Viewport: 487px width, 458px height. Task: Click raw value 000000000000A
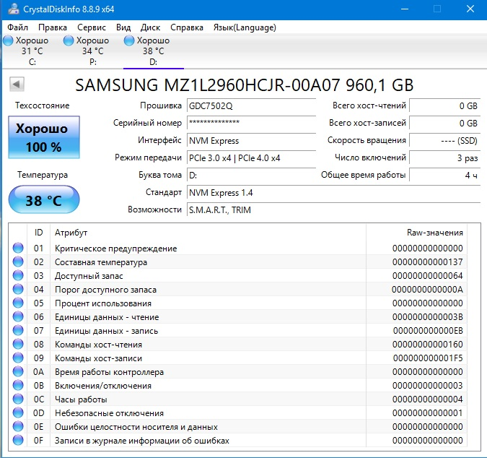pyautogui.click(x=427, y=289)
